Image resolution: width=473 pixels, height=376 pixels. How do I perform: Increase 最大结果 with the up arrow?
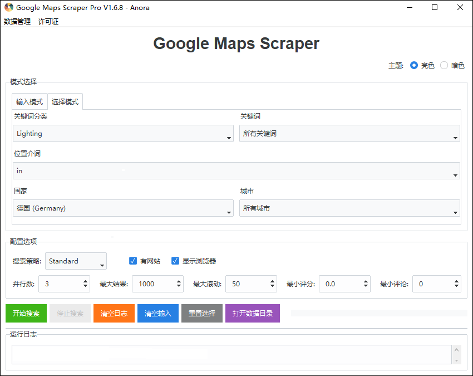coord(179,281)
